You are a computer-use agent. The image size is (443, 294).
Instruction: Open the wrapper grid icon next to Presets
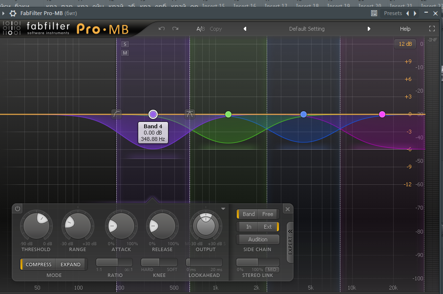point(374,13)
